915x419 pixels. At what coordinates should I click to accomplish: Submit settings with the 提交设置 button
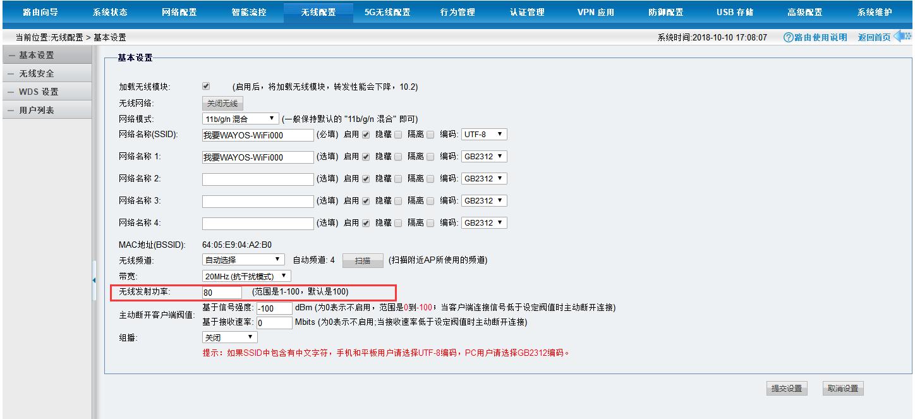pos(785,388)
